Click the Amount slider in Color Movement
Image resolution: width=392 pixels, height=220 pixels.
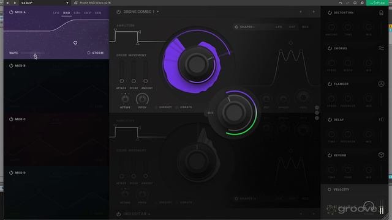146,71
